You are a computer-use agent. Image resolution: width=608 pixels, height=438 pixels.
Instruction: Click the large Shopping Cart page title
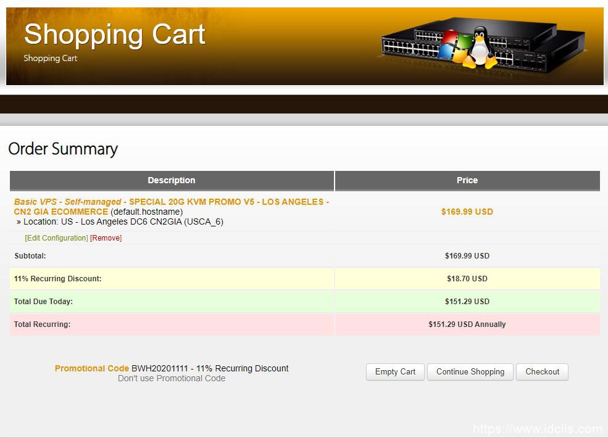click(114, 34)
